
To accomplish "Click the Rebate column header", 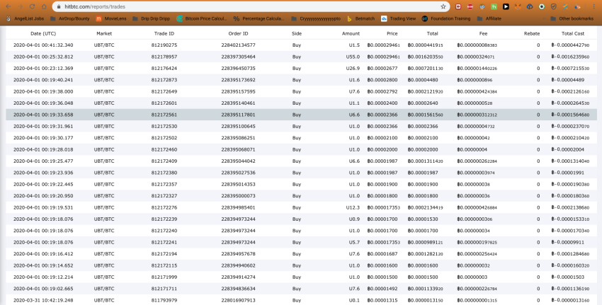I will point(532,33).
